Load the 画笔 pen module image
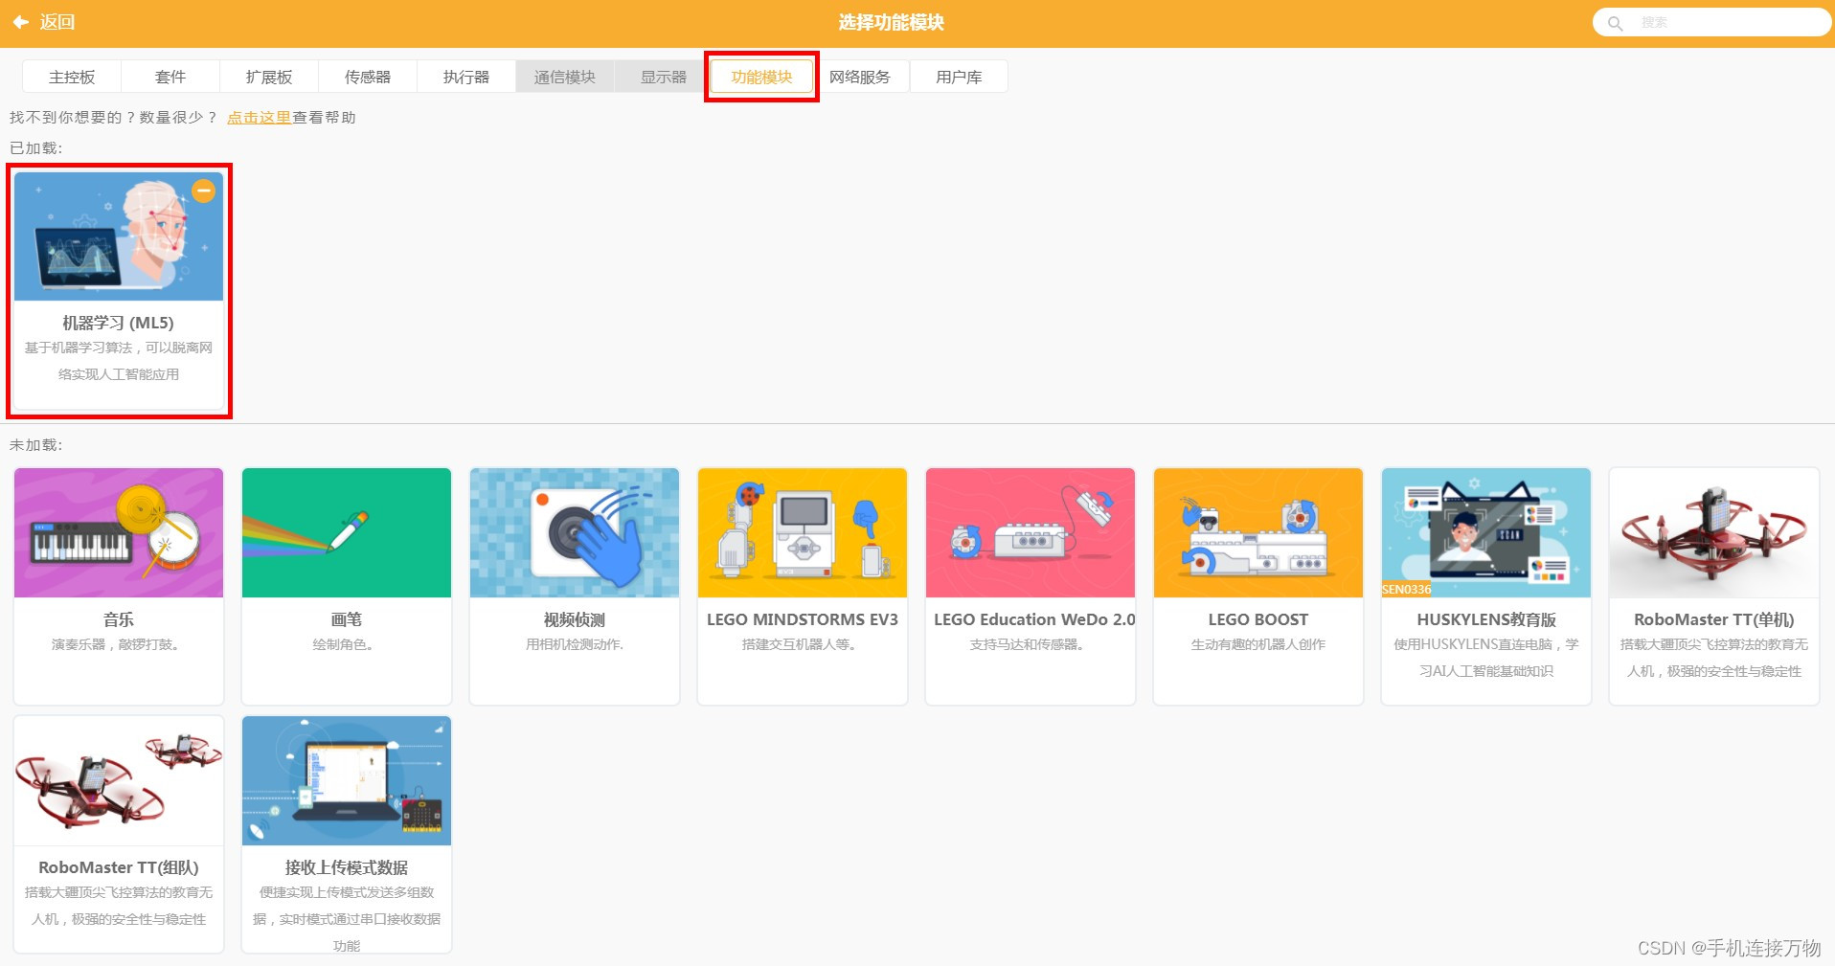1835x966 pixels. pyautogui.click(x=347, y=532)
